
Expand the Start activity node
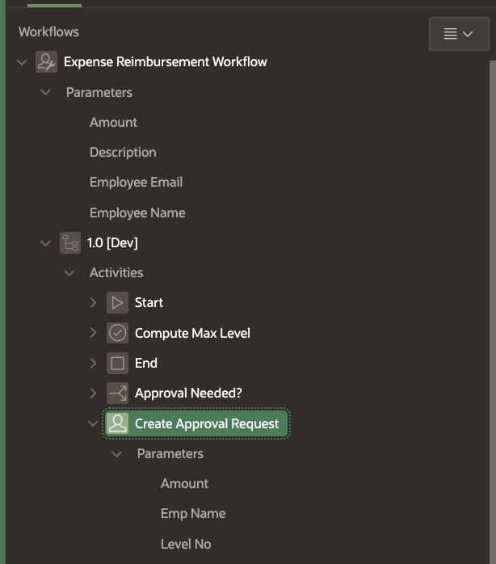coord(94,303)
